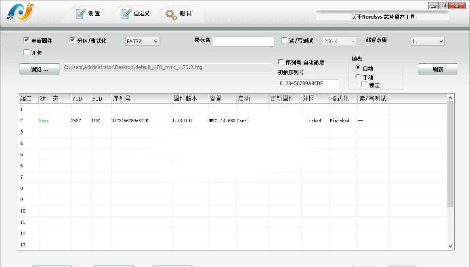Click the window restore button icon
Viewport: 470px width, 267px height.
443,6
